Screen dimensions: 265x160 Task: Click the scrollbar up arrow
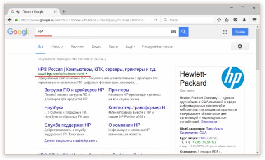pyautogui.click(x=258, y=27)
